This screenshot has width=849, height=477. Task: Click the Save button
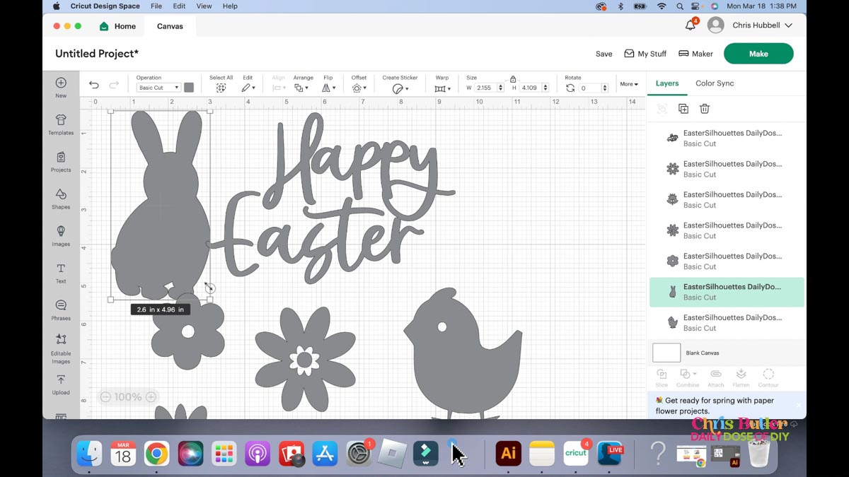point(603,54)
